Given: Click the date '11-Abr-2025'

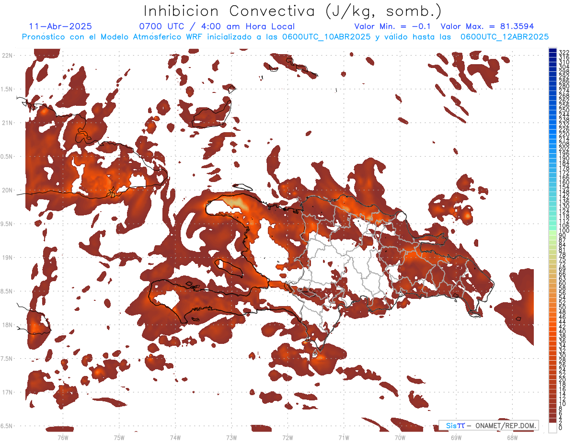Looking at the screenshot, I should tap(60, 27).
